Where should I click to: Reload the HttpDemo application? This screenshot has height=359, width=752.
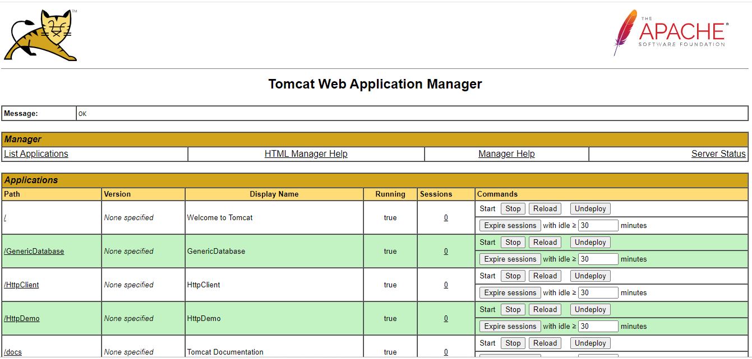pos(545,310)
